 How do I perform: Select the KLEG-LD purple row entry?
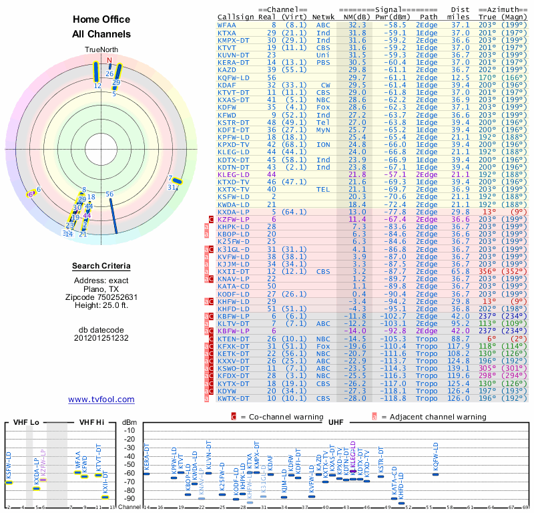[x=372, y=174]
